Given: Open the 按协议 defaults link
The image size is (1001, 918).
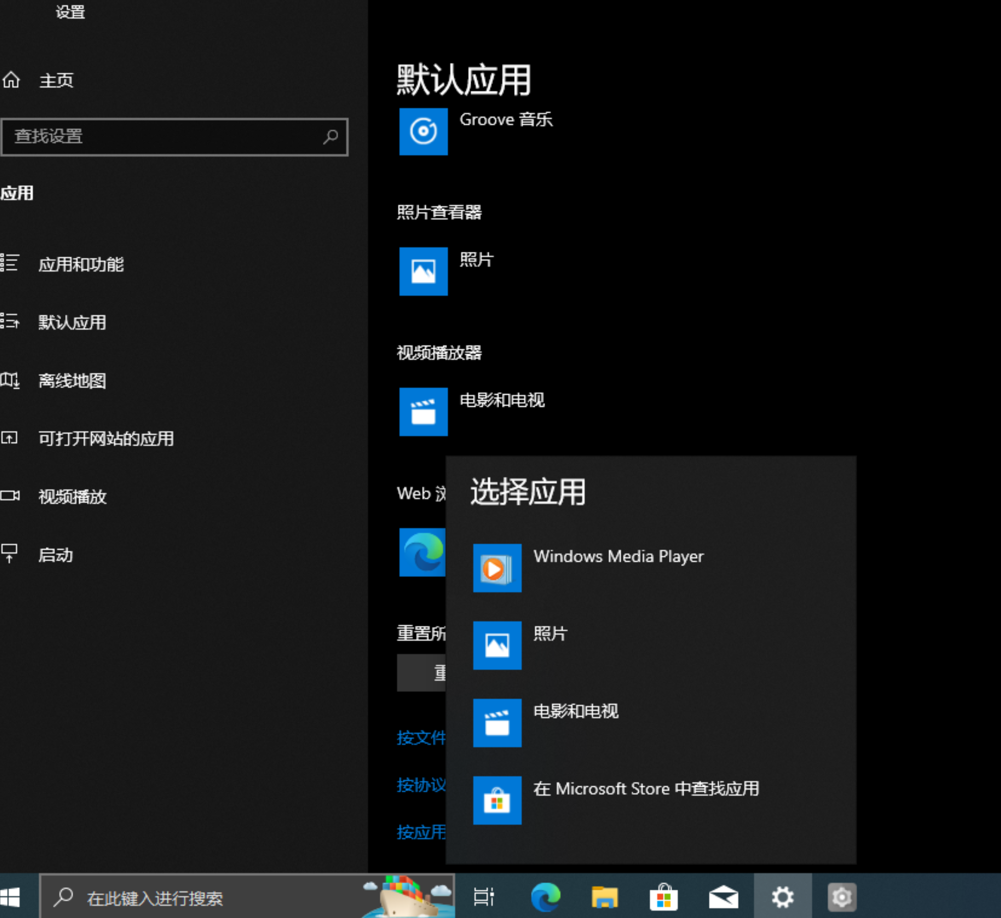Looking at the screenshot, I should pyautogui.click(x=421, y=785).
